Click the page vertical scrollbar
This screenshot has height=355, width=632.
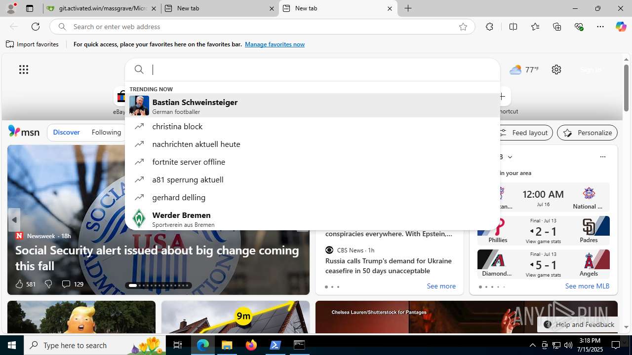[626, 89]
